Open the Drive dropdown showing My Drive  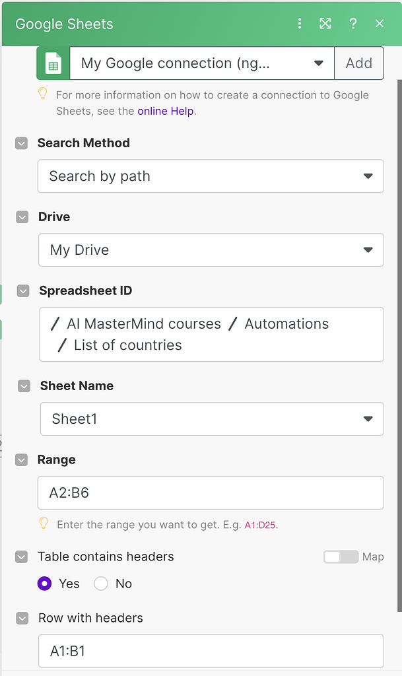[x=211, y=250]
